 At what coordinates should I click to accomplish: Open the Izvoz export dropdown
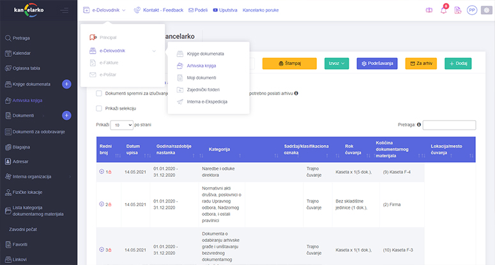point(337,64)
